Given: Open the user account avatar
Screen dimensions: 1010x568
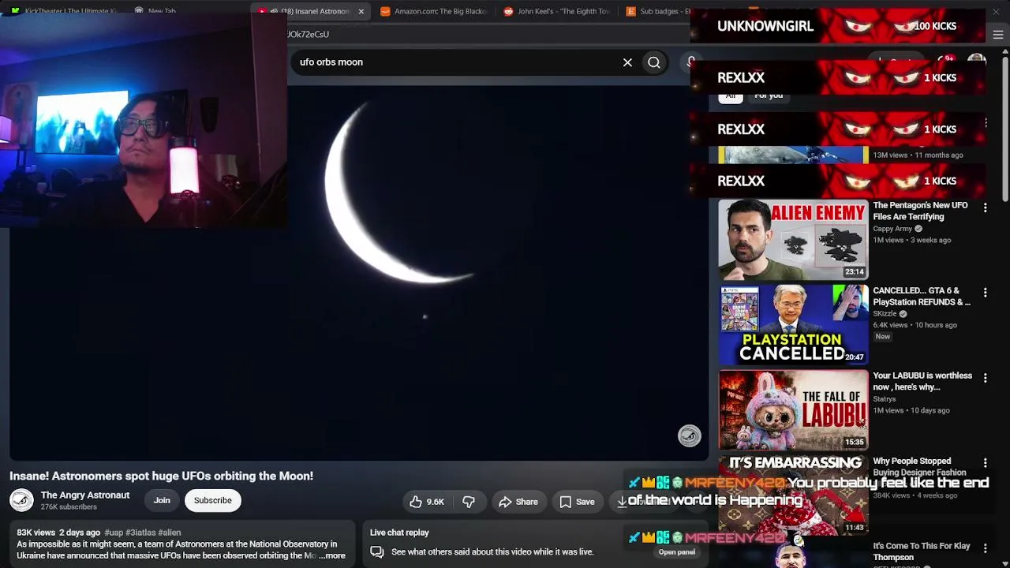Looking at the screenshot, I should click(977, 62).
